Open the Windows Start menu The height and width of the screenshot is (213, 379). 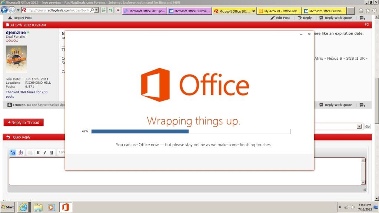tap(8, 207)
